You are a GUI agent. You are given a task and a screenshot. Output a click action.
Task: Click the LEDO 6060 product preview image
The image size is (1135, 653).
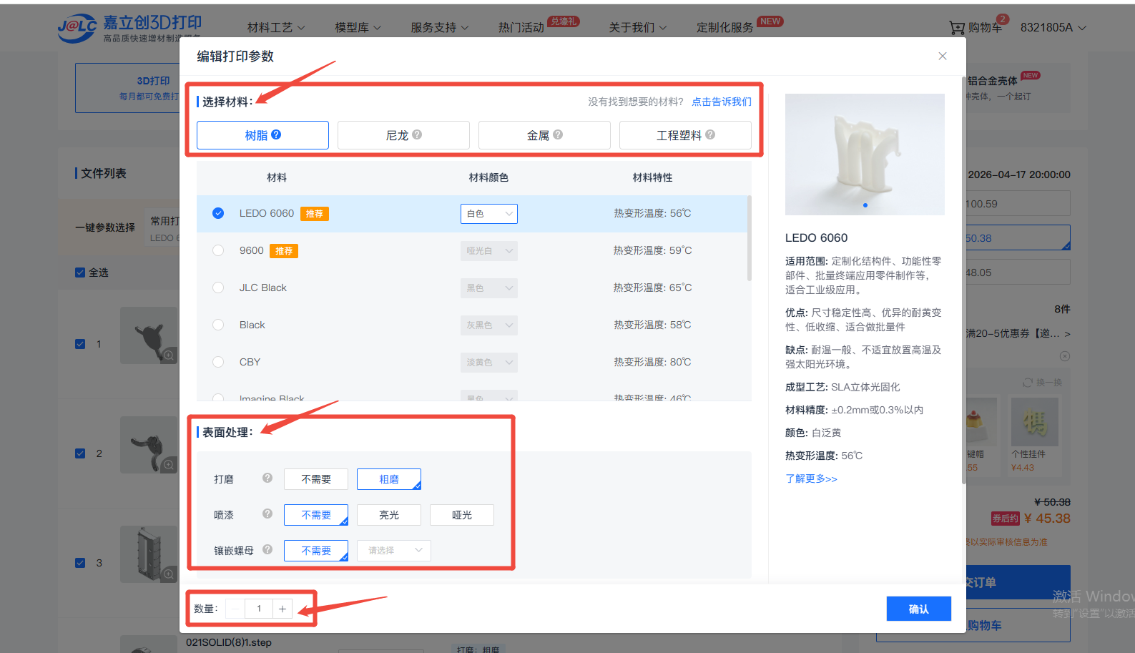pyautogui.click(x=865, y=154)
